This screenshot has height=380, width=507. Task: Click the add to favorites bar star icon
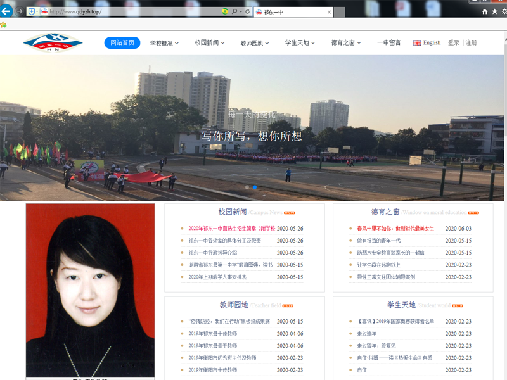coord(3,25)
